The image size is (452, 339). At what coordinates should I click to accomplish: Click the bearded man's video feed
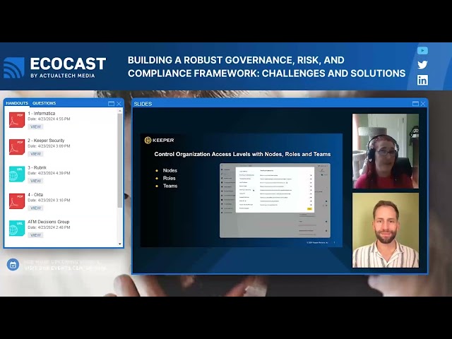pos(386,230)
